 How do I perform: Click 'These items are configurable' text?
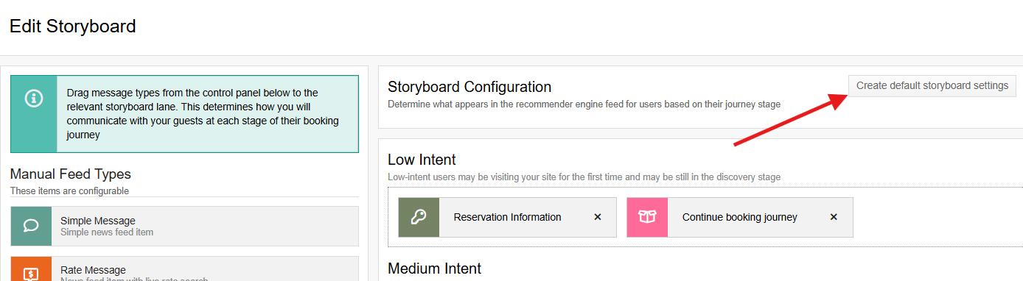point(69,191)
